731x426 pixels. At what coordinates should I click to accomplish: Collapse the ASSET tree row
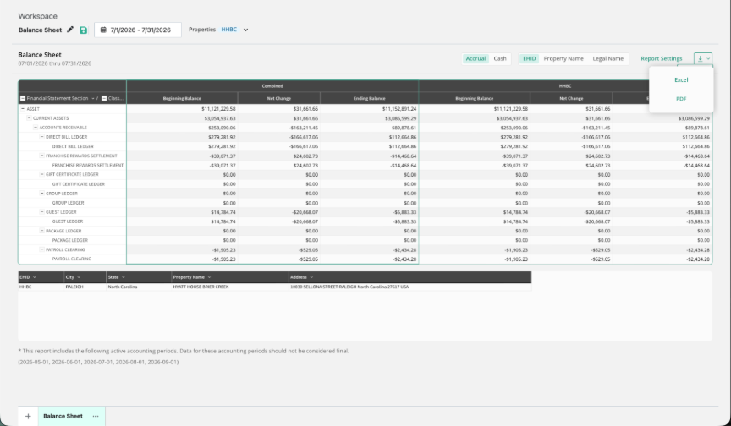(22, 108)
